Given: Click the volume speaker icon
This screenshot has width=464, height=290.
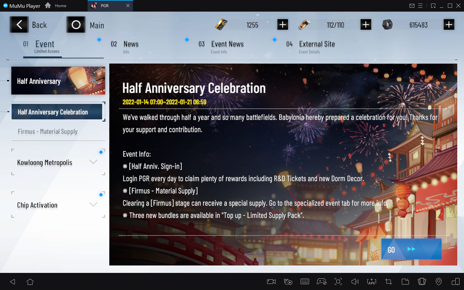Looking at the screenshot, I should (355, 282).
